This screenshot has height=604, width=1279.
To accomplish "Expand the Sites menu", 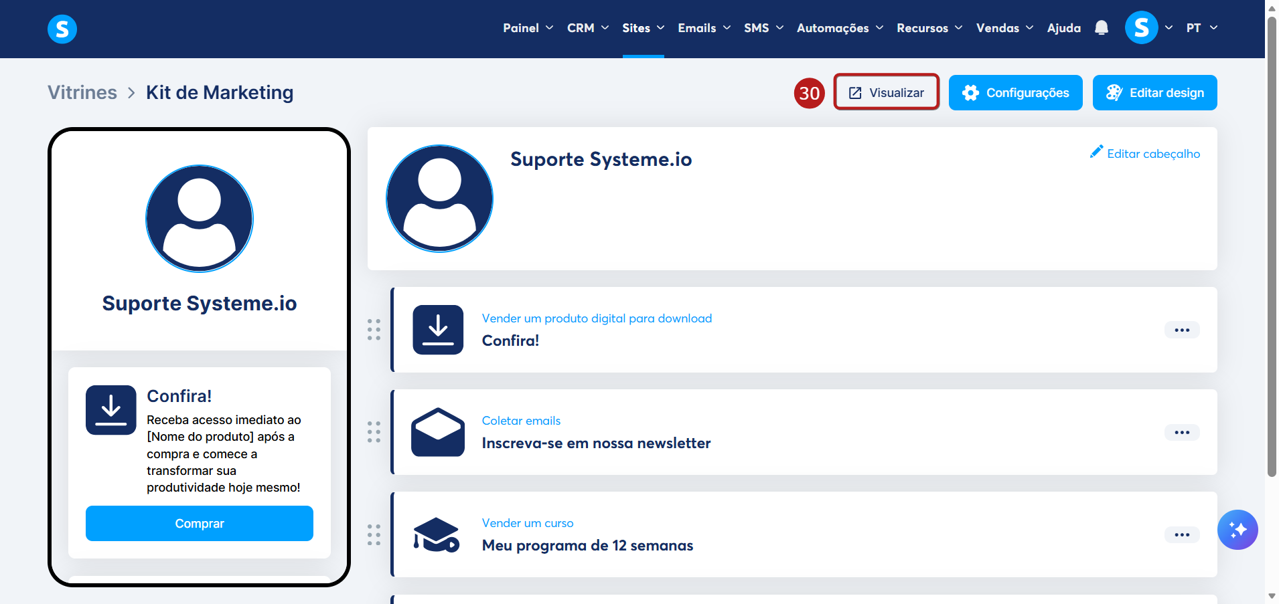I will click(643, 28).
